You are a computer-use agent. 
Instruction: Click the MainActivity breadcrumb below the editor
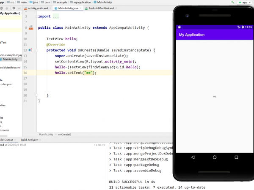click(46, 134)
